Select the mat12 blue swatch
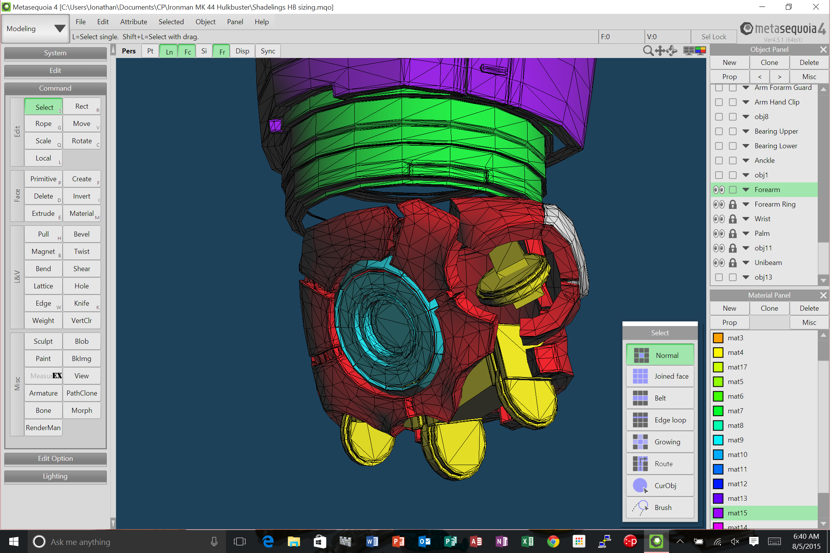Viewport: 830px width, 553px height. point(718,484)
